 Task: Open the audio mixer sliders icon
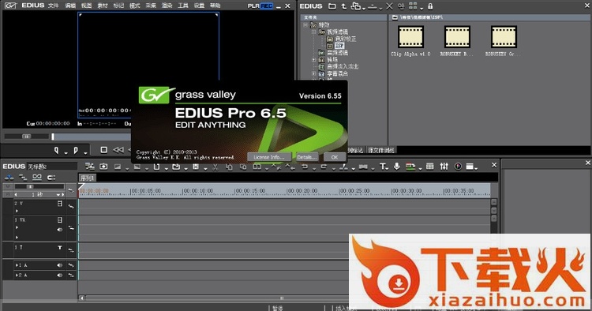444,167
